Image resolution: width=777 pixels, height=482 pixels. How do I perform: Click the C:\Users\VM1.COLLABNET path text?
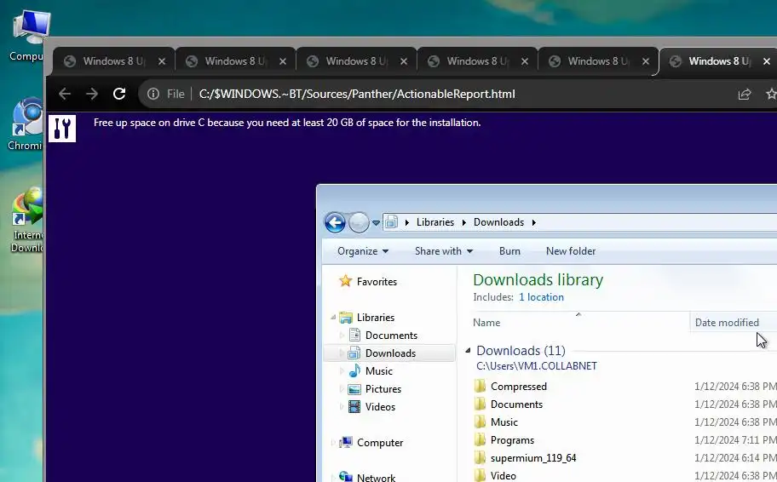[537, 366]
